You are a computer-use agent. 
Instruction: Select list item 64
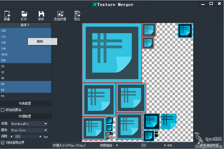click(25, 96)
